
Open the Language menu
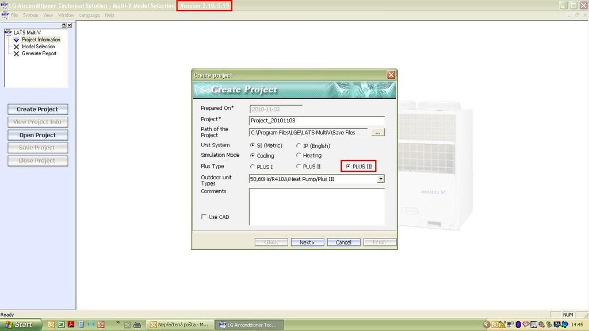[89, 15]
